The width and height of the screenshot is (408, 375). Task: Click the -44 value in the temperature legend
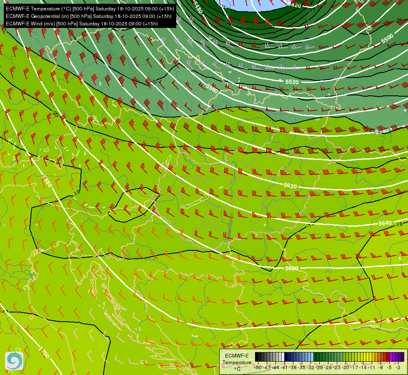275,367
